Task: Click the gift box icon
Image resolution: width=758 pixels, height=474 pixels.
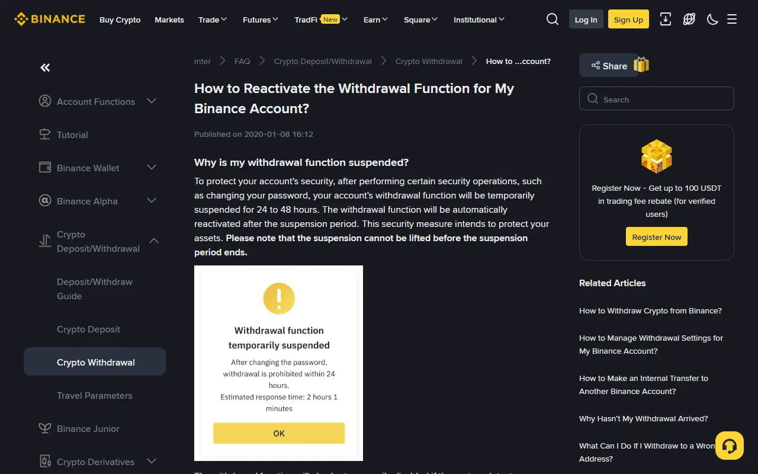Action: point(641,65)
